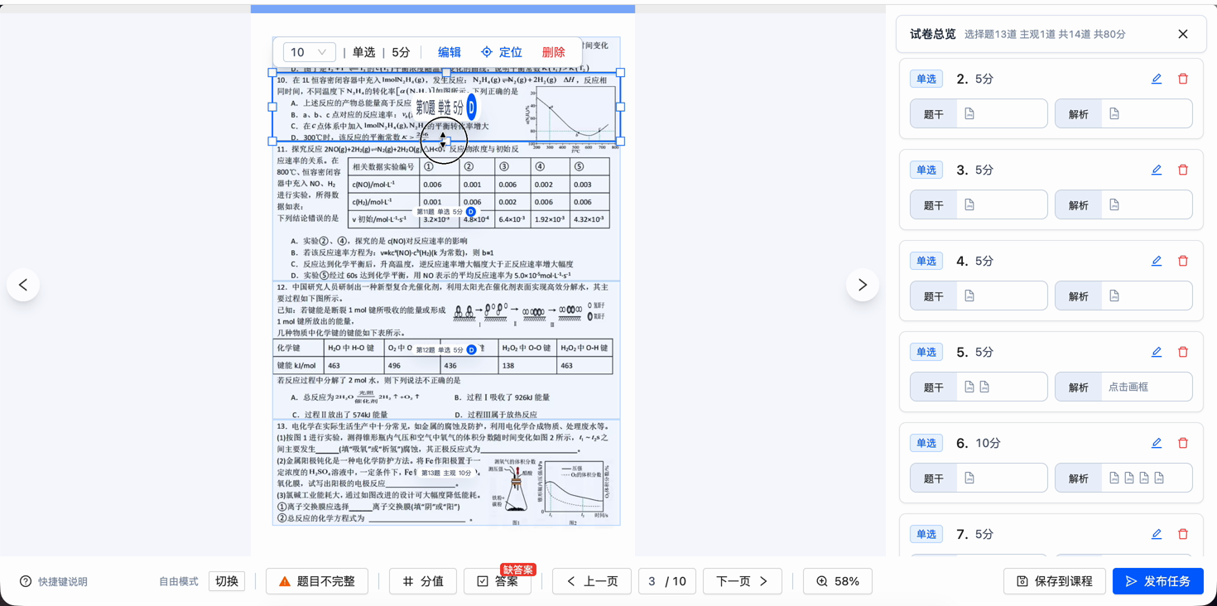Click 点击画框 in question 5 analysis
Image resolution: width=1217 pixels, height=606 pixels.
(1128, 387)
